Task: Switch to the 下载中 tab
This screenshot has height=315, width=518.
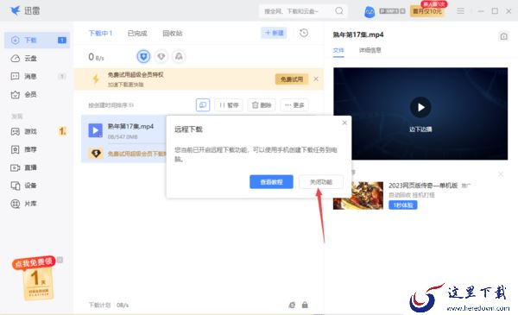Action: tap(100, 34)
